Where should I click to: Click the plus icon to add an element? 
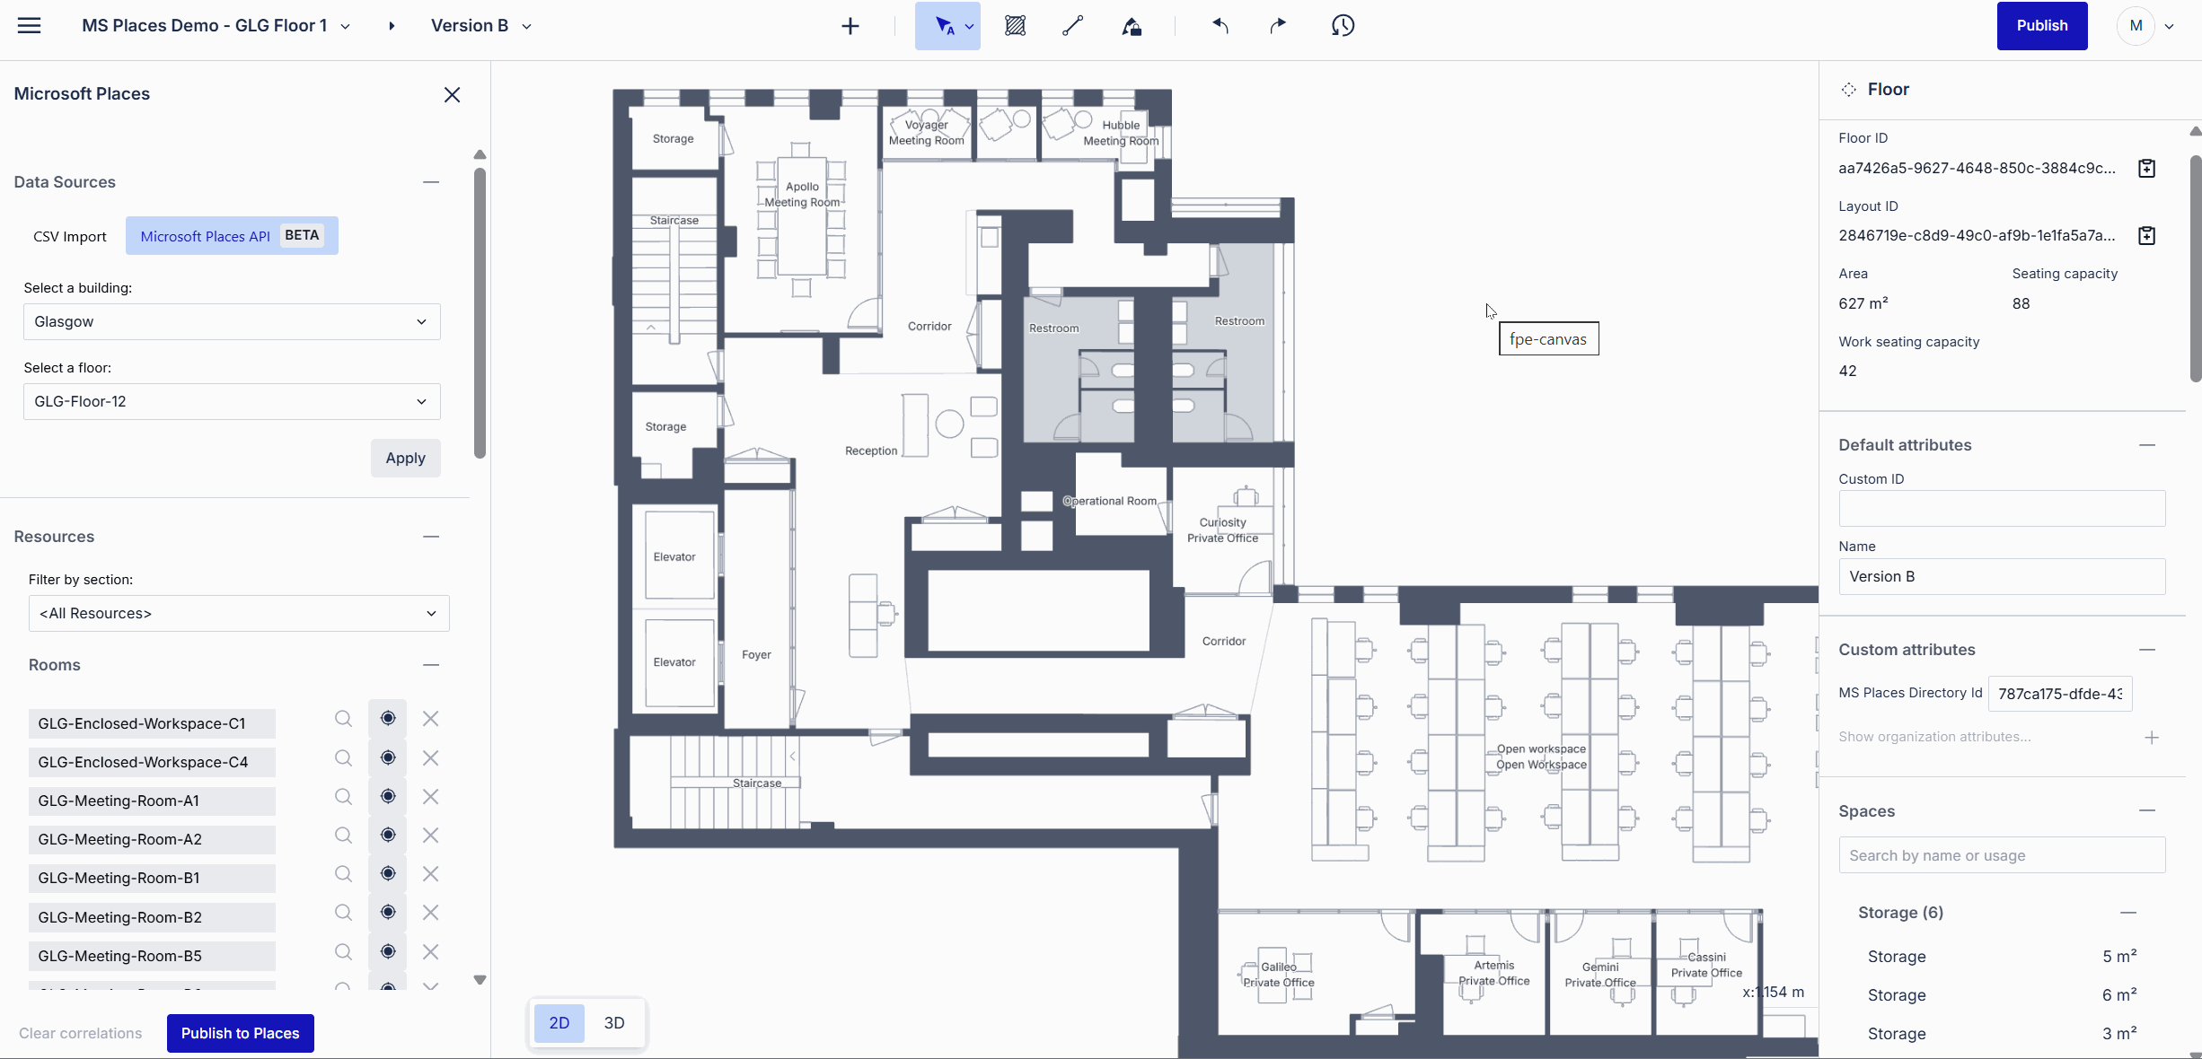[850, 25]
